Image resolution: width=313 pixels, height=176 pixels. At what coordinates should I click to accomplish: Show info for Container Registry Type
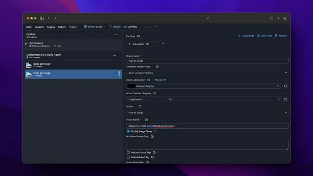157,66
